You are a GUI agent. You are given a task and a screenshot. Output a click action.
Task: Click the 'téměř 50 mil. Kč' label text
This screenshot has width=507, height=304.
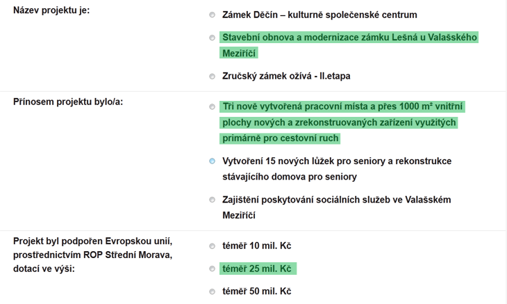pyautogui.click(x=257, y=291)
